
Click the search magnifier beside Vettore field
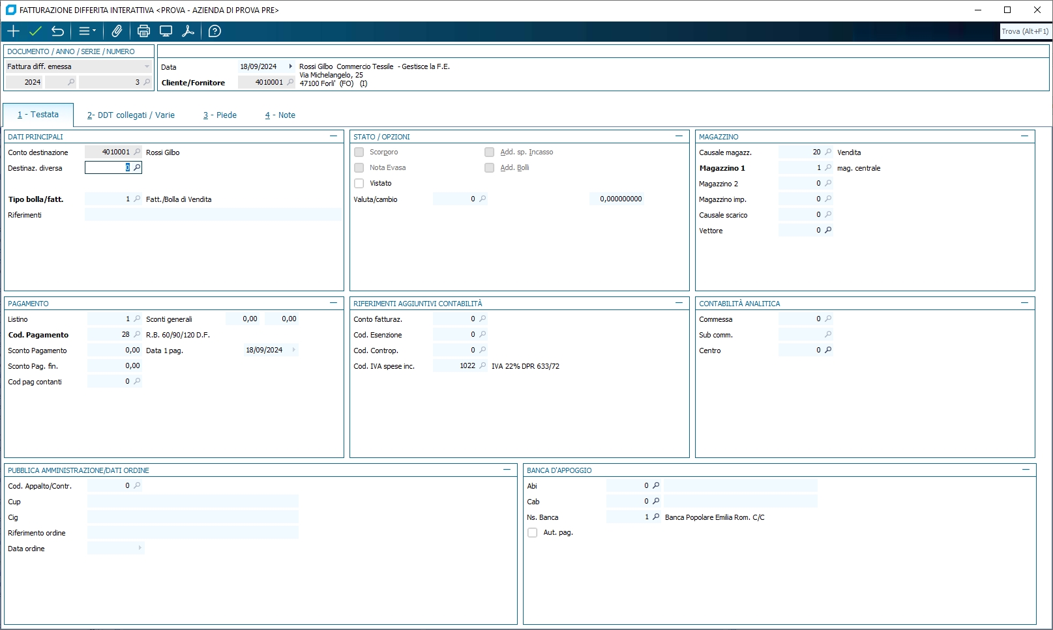pyautogui.click(x=828, y=231)
